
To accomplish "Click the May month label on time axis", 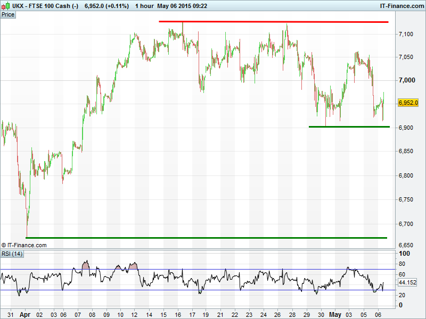I will [x=334, y=314].
